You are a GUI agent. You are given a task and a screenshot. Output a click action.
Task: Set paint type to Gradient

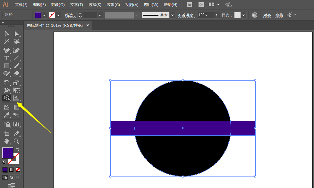[12, 170]
